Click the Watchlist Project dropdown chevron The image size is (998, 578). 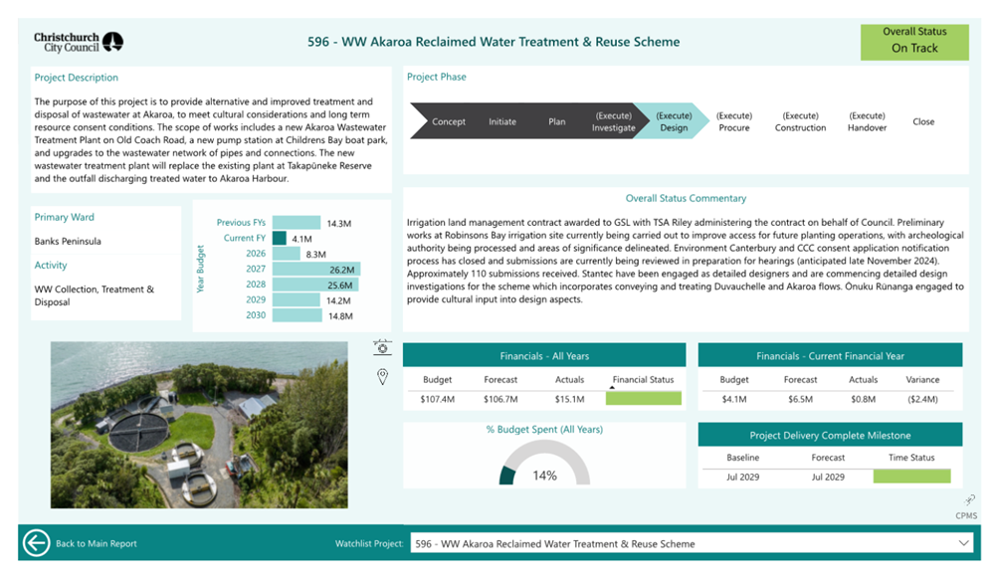coord(963,543)
